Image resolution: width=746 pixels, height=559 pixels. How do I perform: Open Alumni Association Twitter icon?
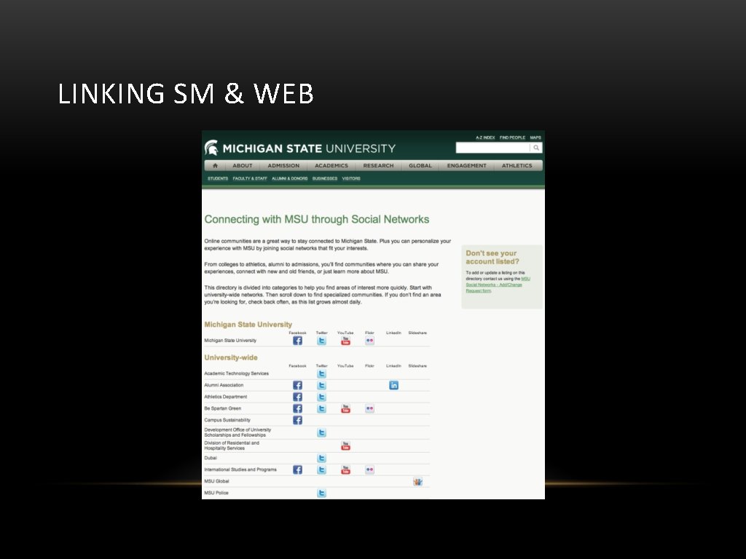321,386
